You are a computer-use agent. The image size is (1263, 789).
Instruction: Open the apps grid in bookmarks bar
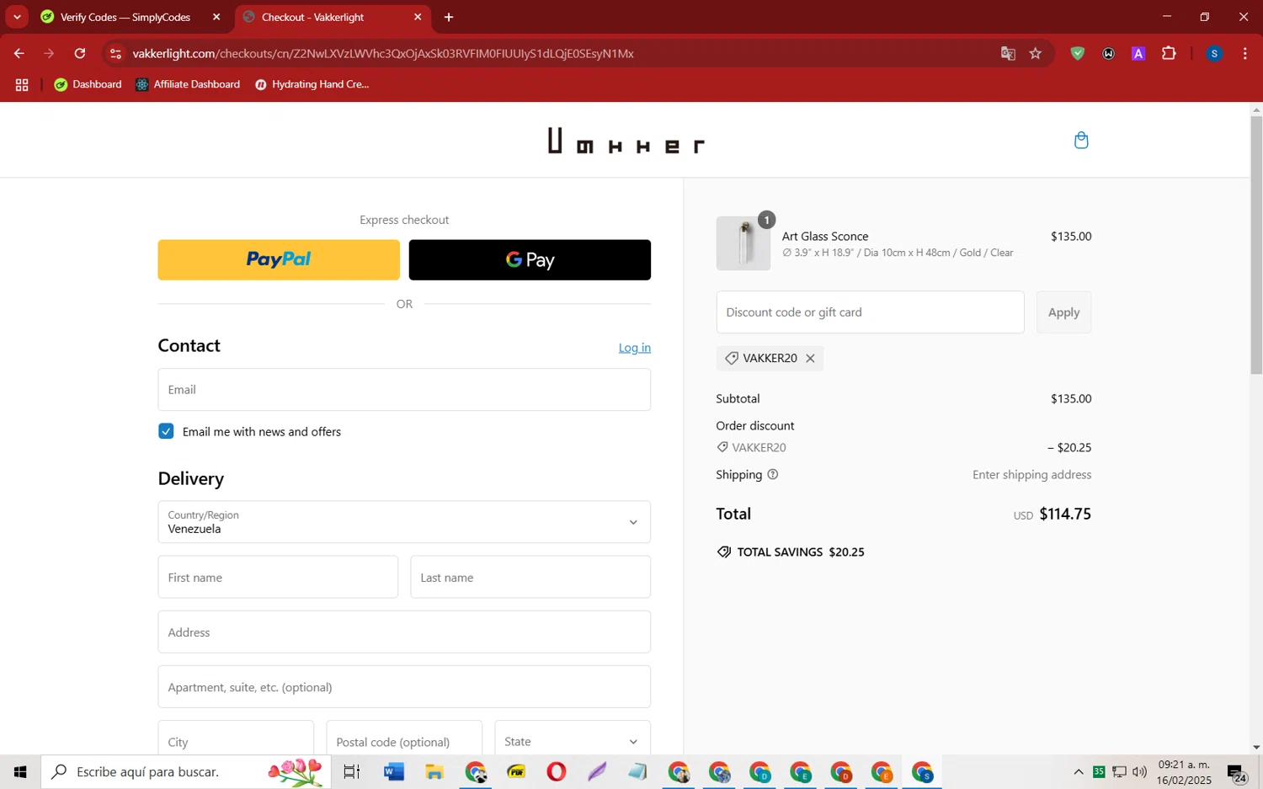(22, 84)
